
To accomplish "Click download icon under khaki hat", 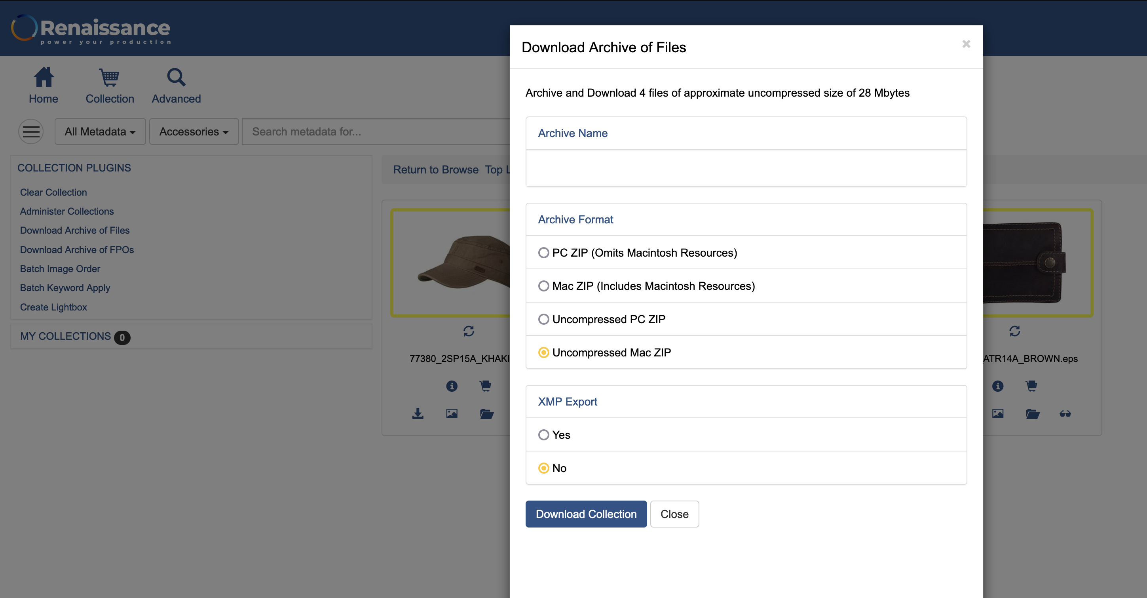I will (x=418, y=413).
